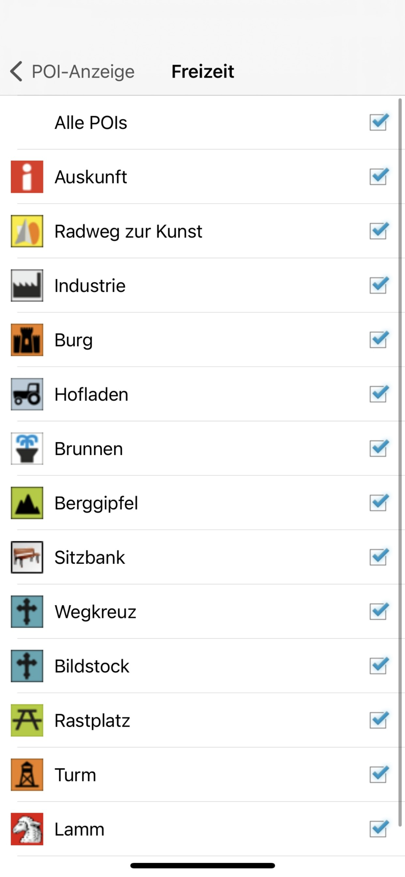Tap the orange Burg castle icon

[x=27, y=340]
